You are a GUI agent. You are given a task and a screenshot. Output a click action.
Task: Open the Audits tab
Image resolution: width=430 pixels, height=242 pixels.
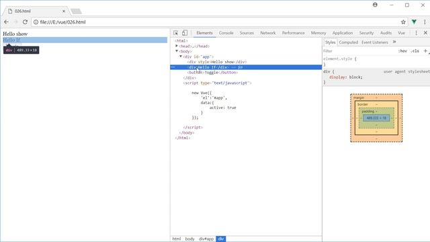tap(386, 33)
